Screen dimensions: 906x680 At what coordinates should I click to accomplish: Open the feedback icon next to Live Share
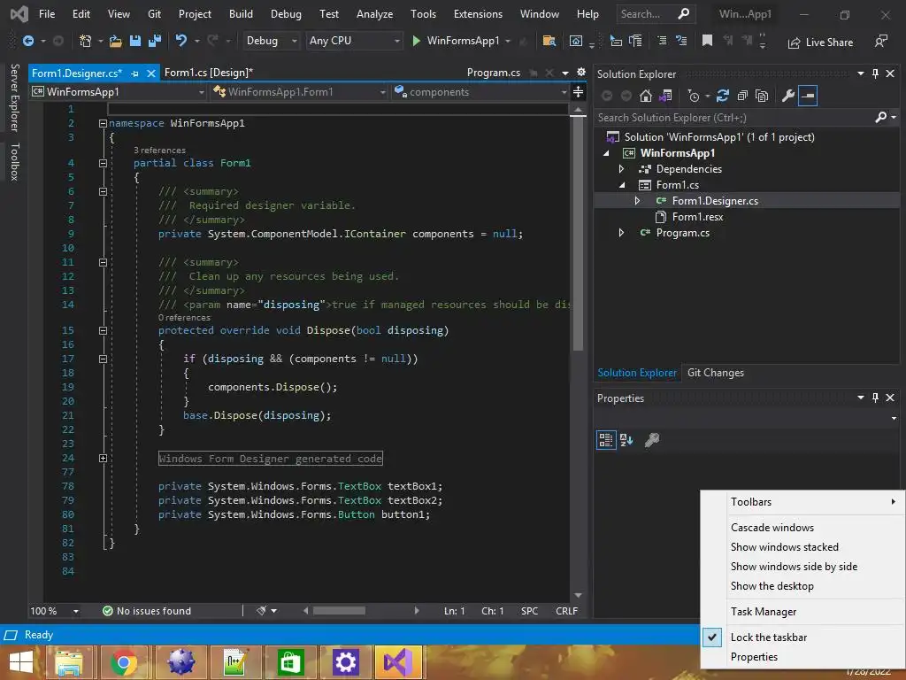point(881,41)
